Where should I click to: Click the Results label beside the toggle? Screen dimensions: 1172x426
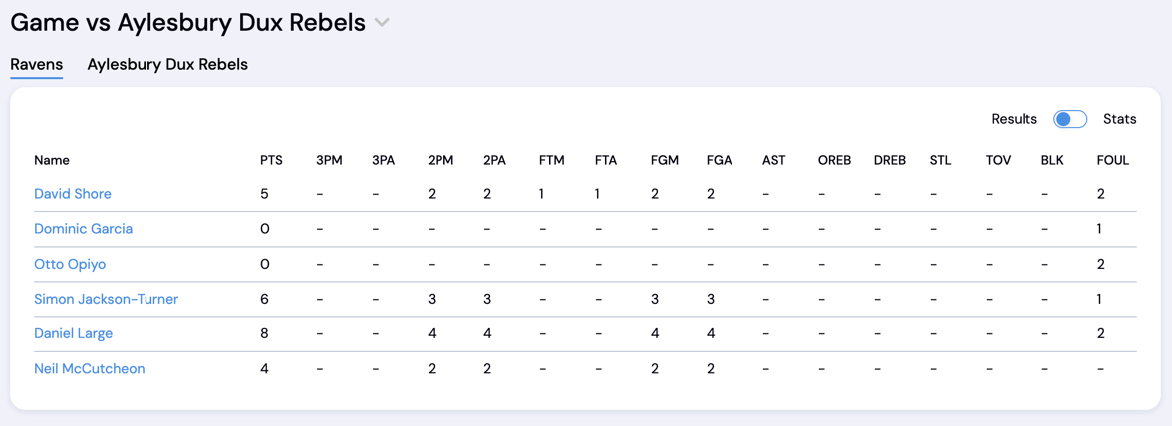click(1014, 119)
